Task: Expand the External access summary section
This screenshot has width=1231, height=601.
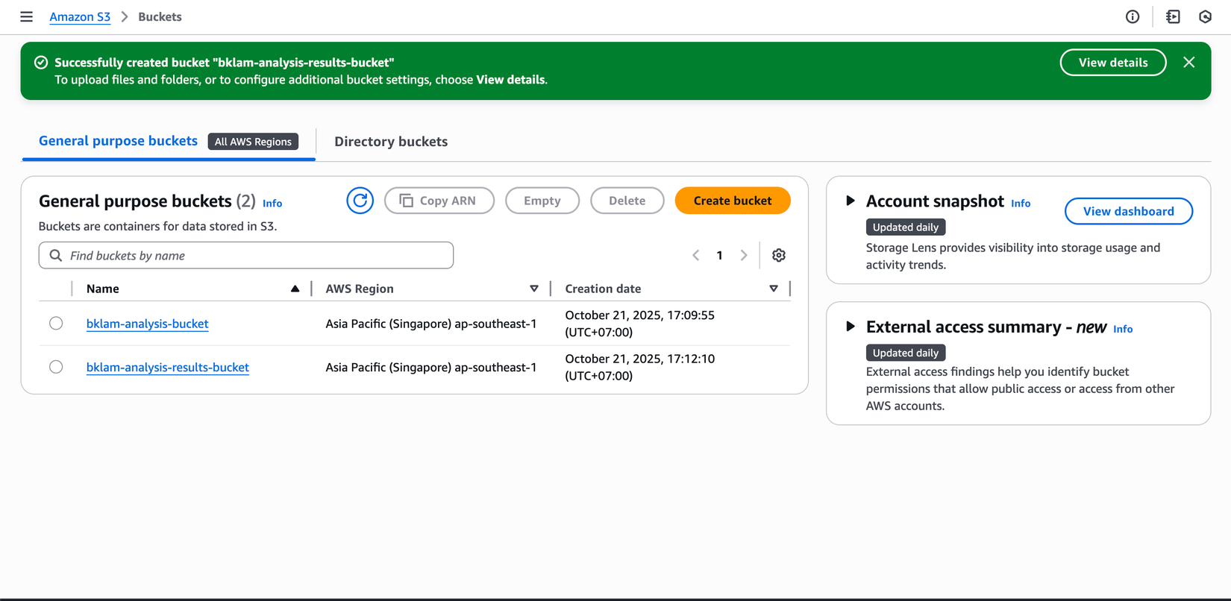Action: click(x=850, y=327)
